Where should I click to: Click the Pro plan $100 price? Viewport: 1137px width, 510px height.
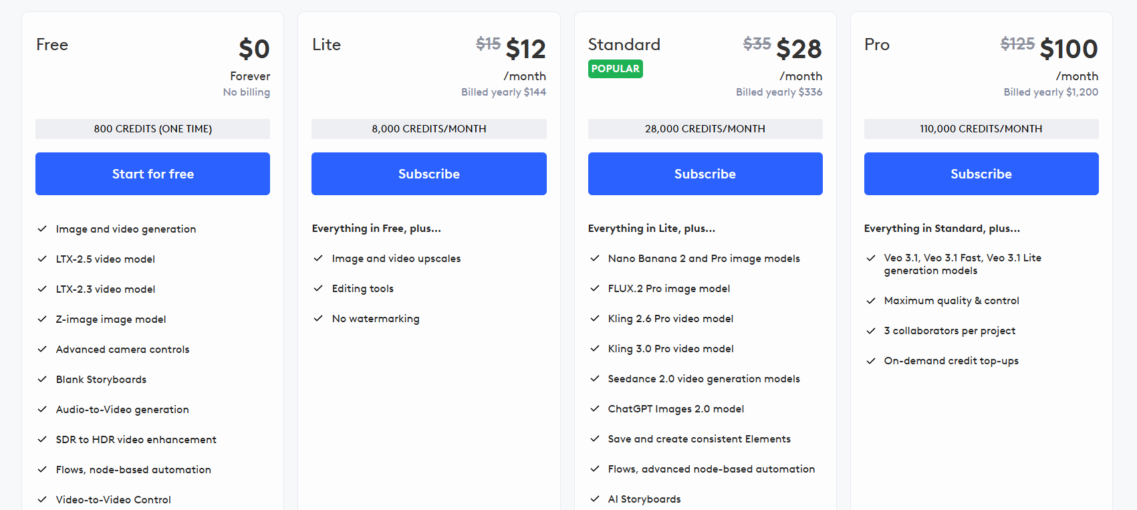(1069, 49)
